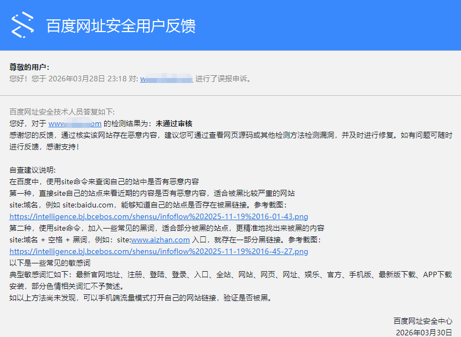The image size is (461, 337).
Task: Click the date 2026年03月30日
Action: [424, 333]
